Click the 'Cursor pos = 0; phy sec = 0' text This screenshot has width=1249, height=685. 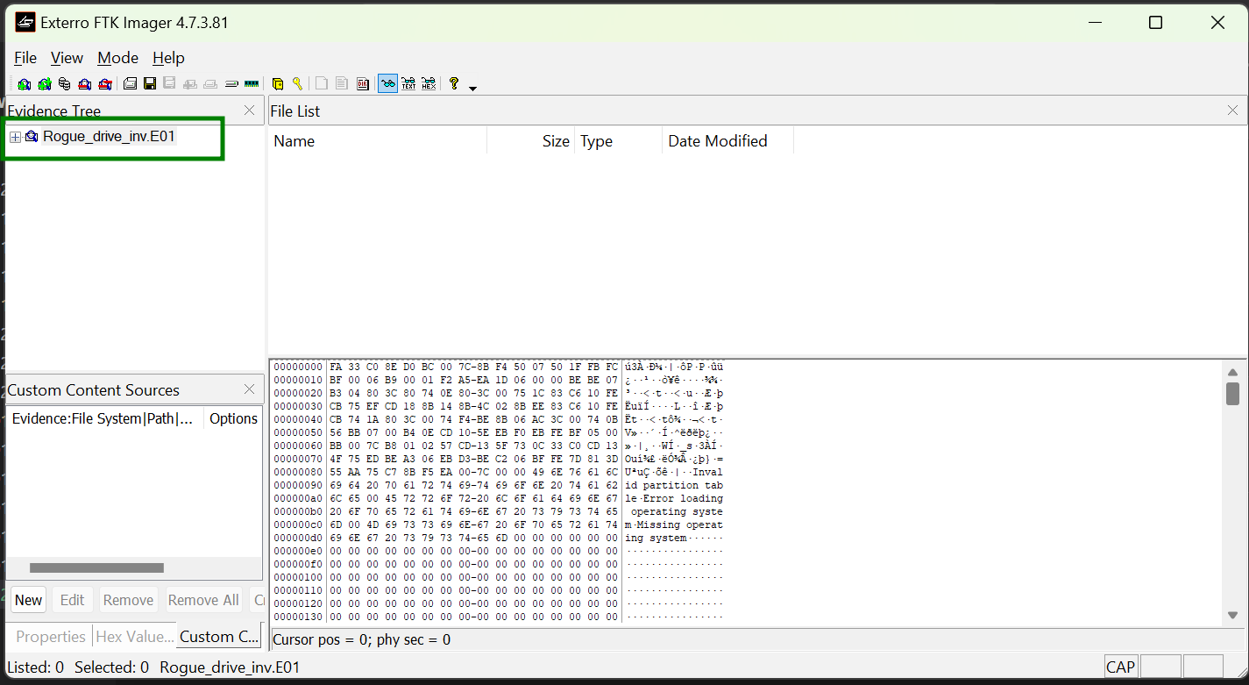[362, 639]
